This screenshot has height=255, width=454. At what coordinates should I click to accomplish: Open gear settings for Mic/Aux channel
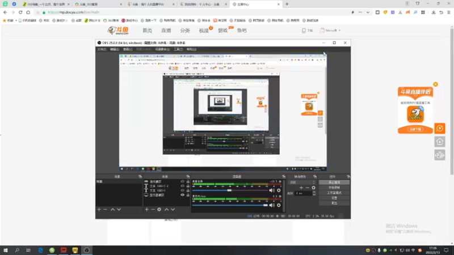click(x=279, y=205)
